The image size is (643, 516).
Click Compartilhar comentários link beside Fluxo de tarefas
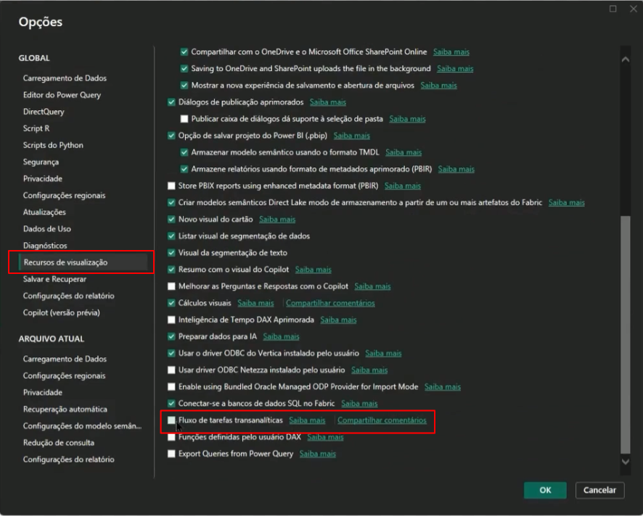click(x=382, y=420)
